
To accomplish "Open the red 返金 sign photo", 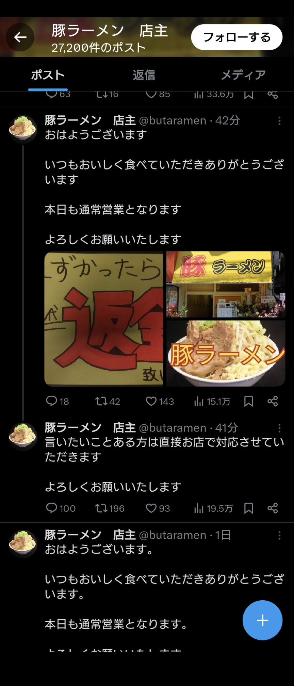I will [104, 319].
